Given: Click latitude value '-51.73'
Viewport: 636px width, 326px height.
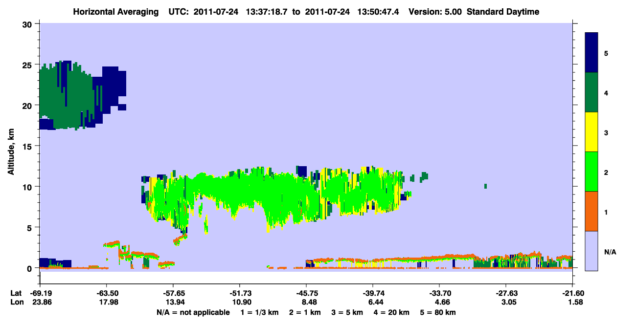Looking at the screenshot, I should pyautogui.click(x=240, y=293).
